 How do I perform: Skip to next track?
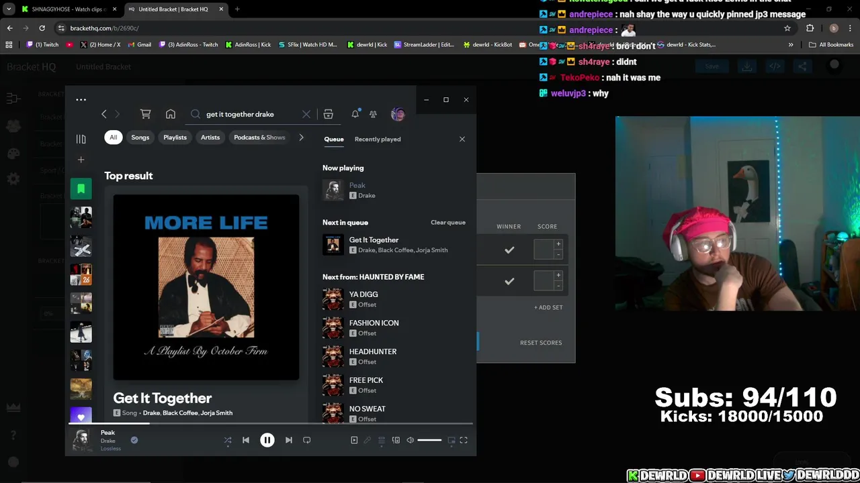(289, 440)
